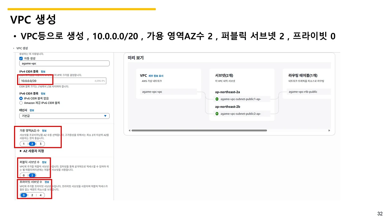
Task: Expand the 'AZ 사용자 지정' section
Action: [x=34, y=151]
